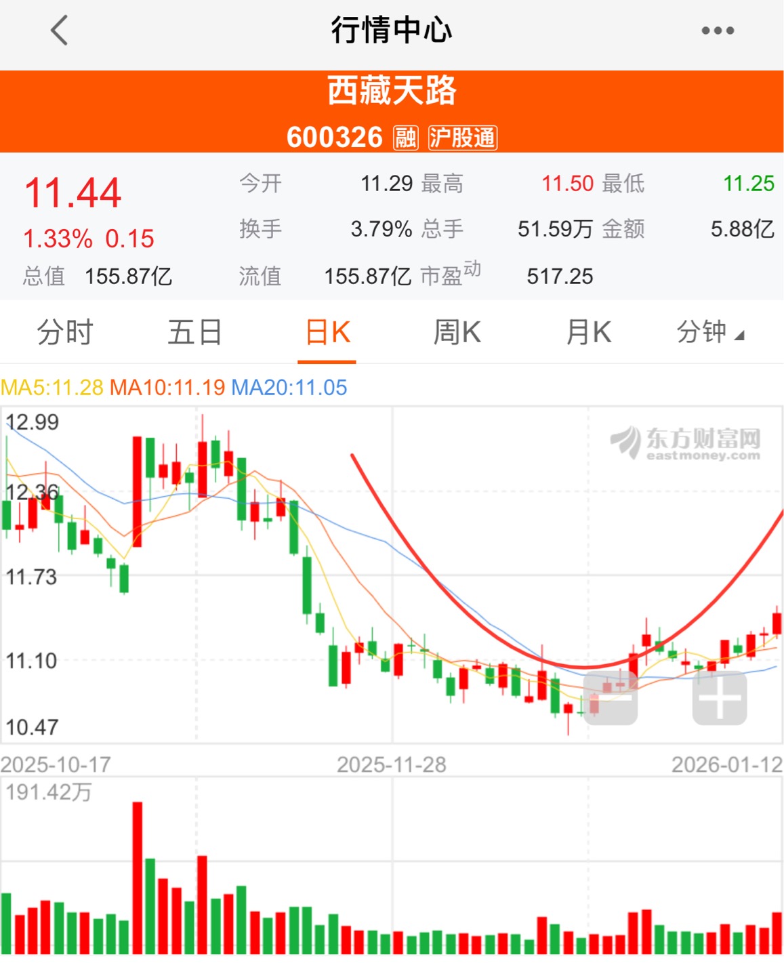784x963 pixels.
Task: Switch to 分时 intraday tab
Action: pyautogui.click(x=65, y=333)
